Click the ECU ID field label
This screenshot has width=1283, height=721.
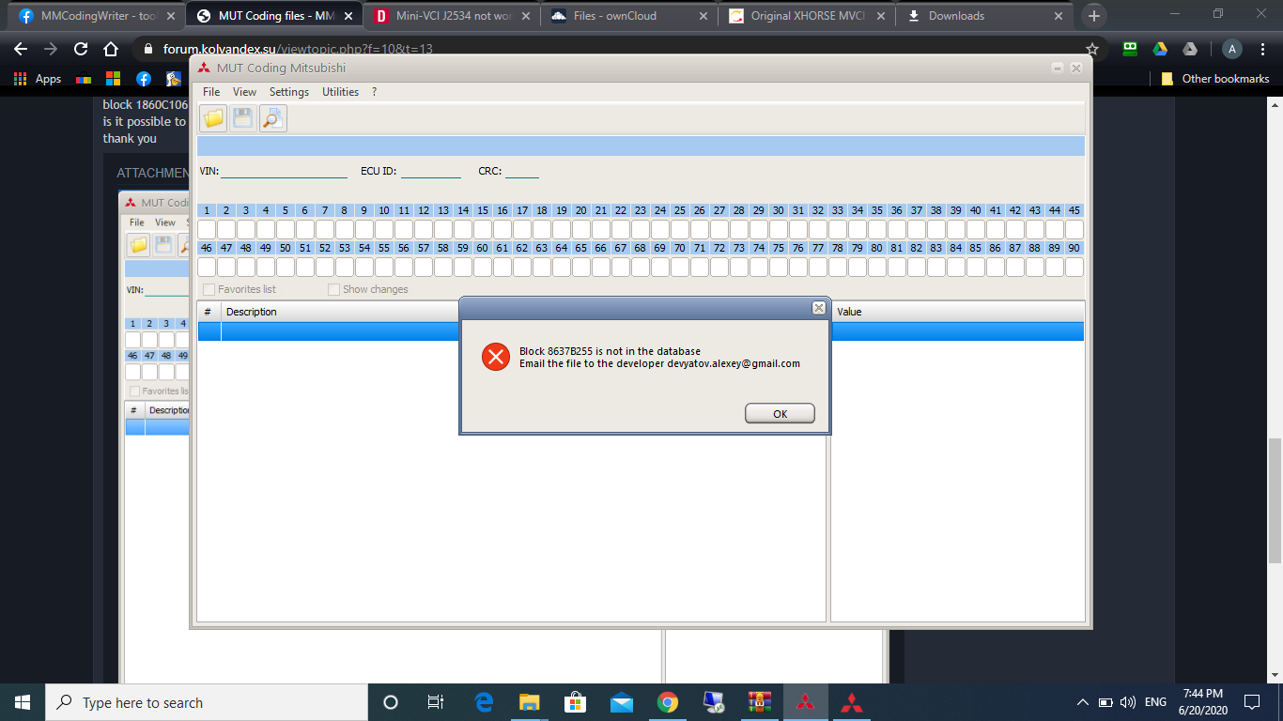click(x=379, y=172)
